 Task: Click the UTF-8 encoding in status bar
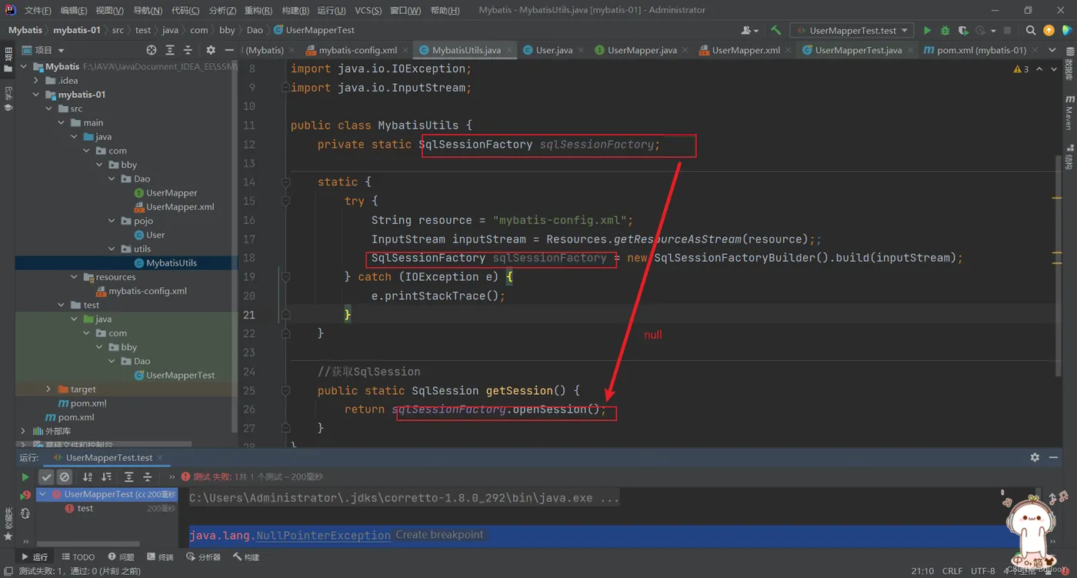(x=982, y=571)
